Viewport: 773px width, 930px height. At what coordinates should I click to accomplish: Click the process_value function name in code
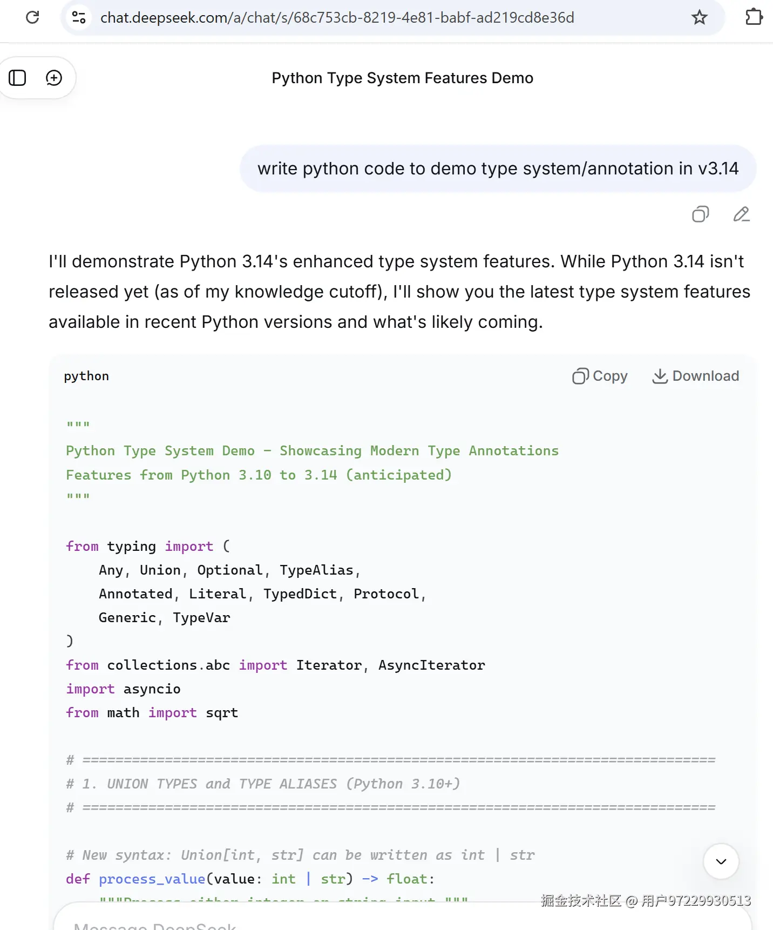coord(152,879)
